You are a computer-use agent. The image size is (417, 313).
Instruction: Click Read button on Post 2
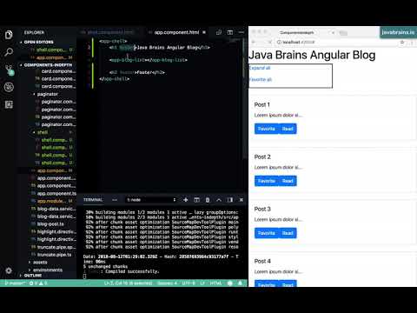tap(288, 181)
